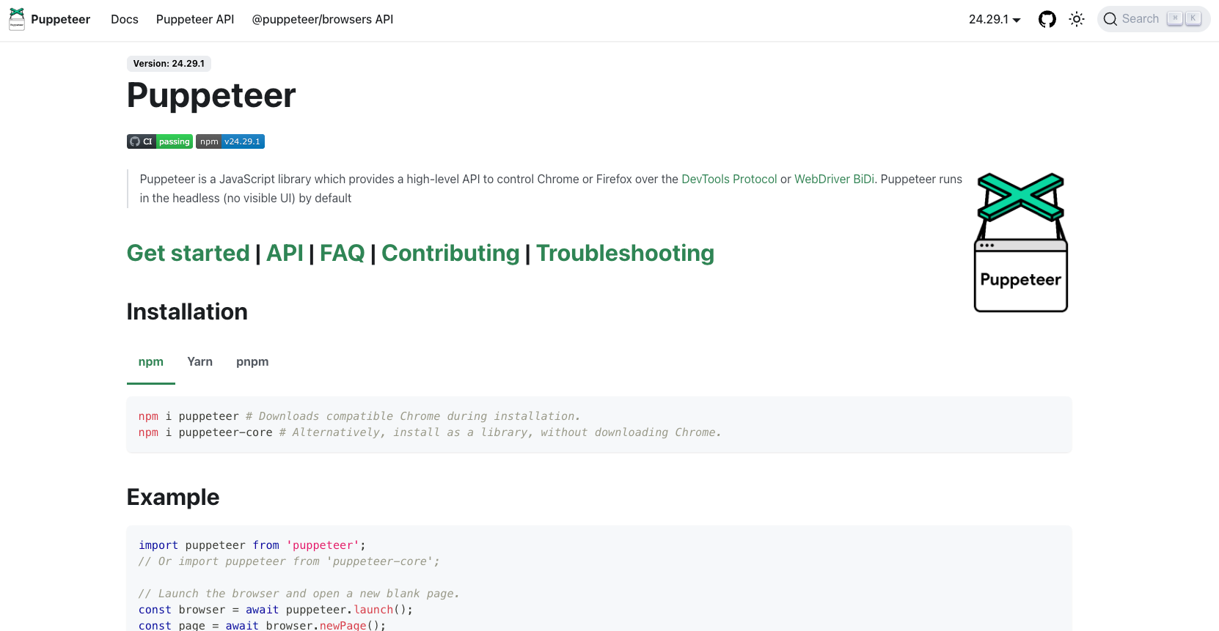Open the Contributing heading link
The width and height of the screenshot is (1219, 631).
click(450, 254)
